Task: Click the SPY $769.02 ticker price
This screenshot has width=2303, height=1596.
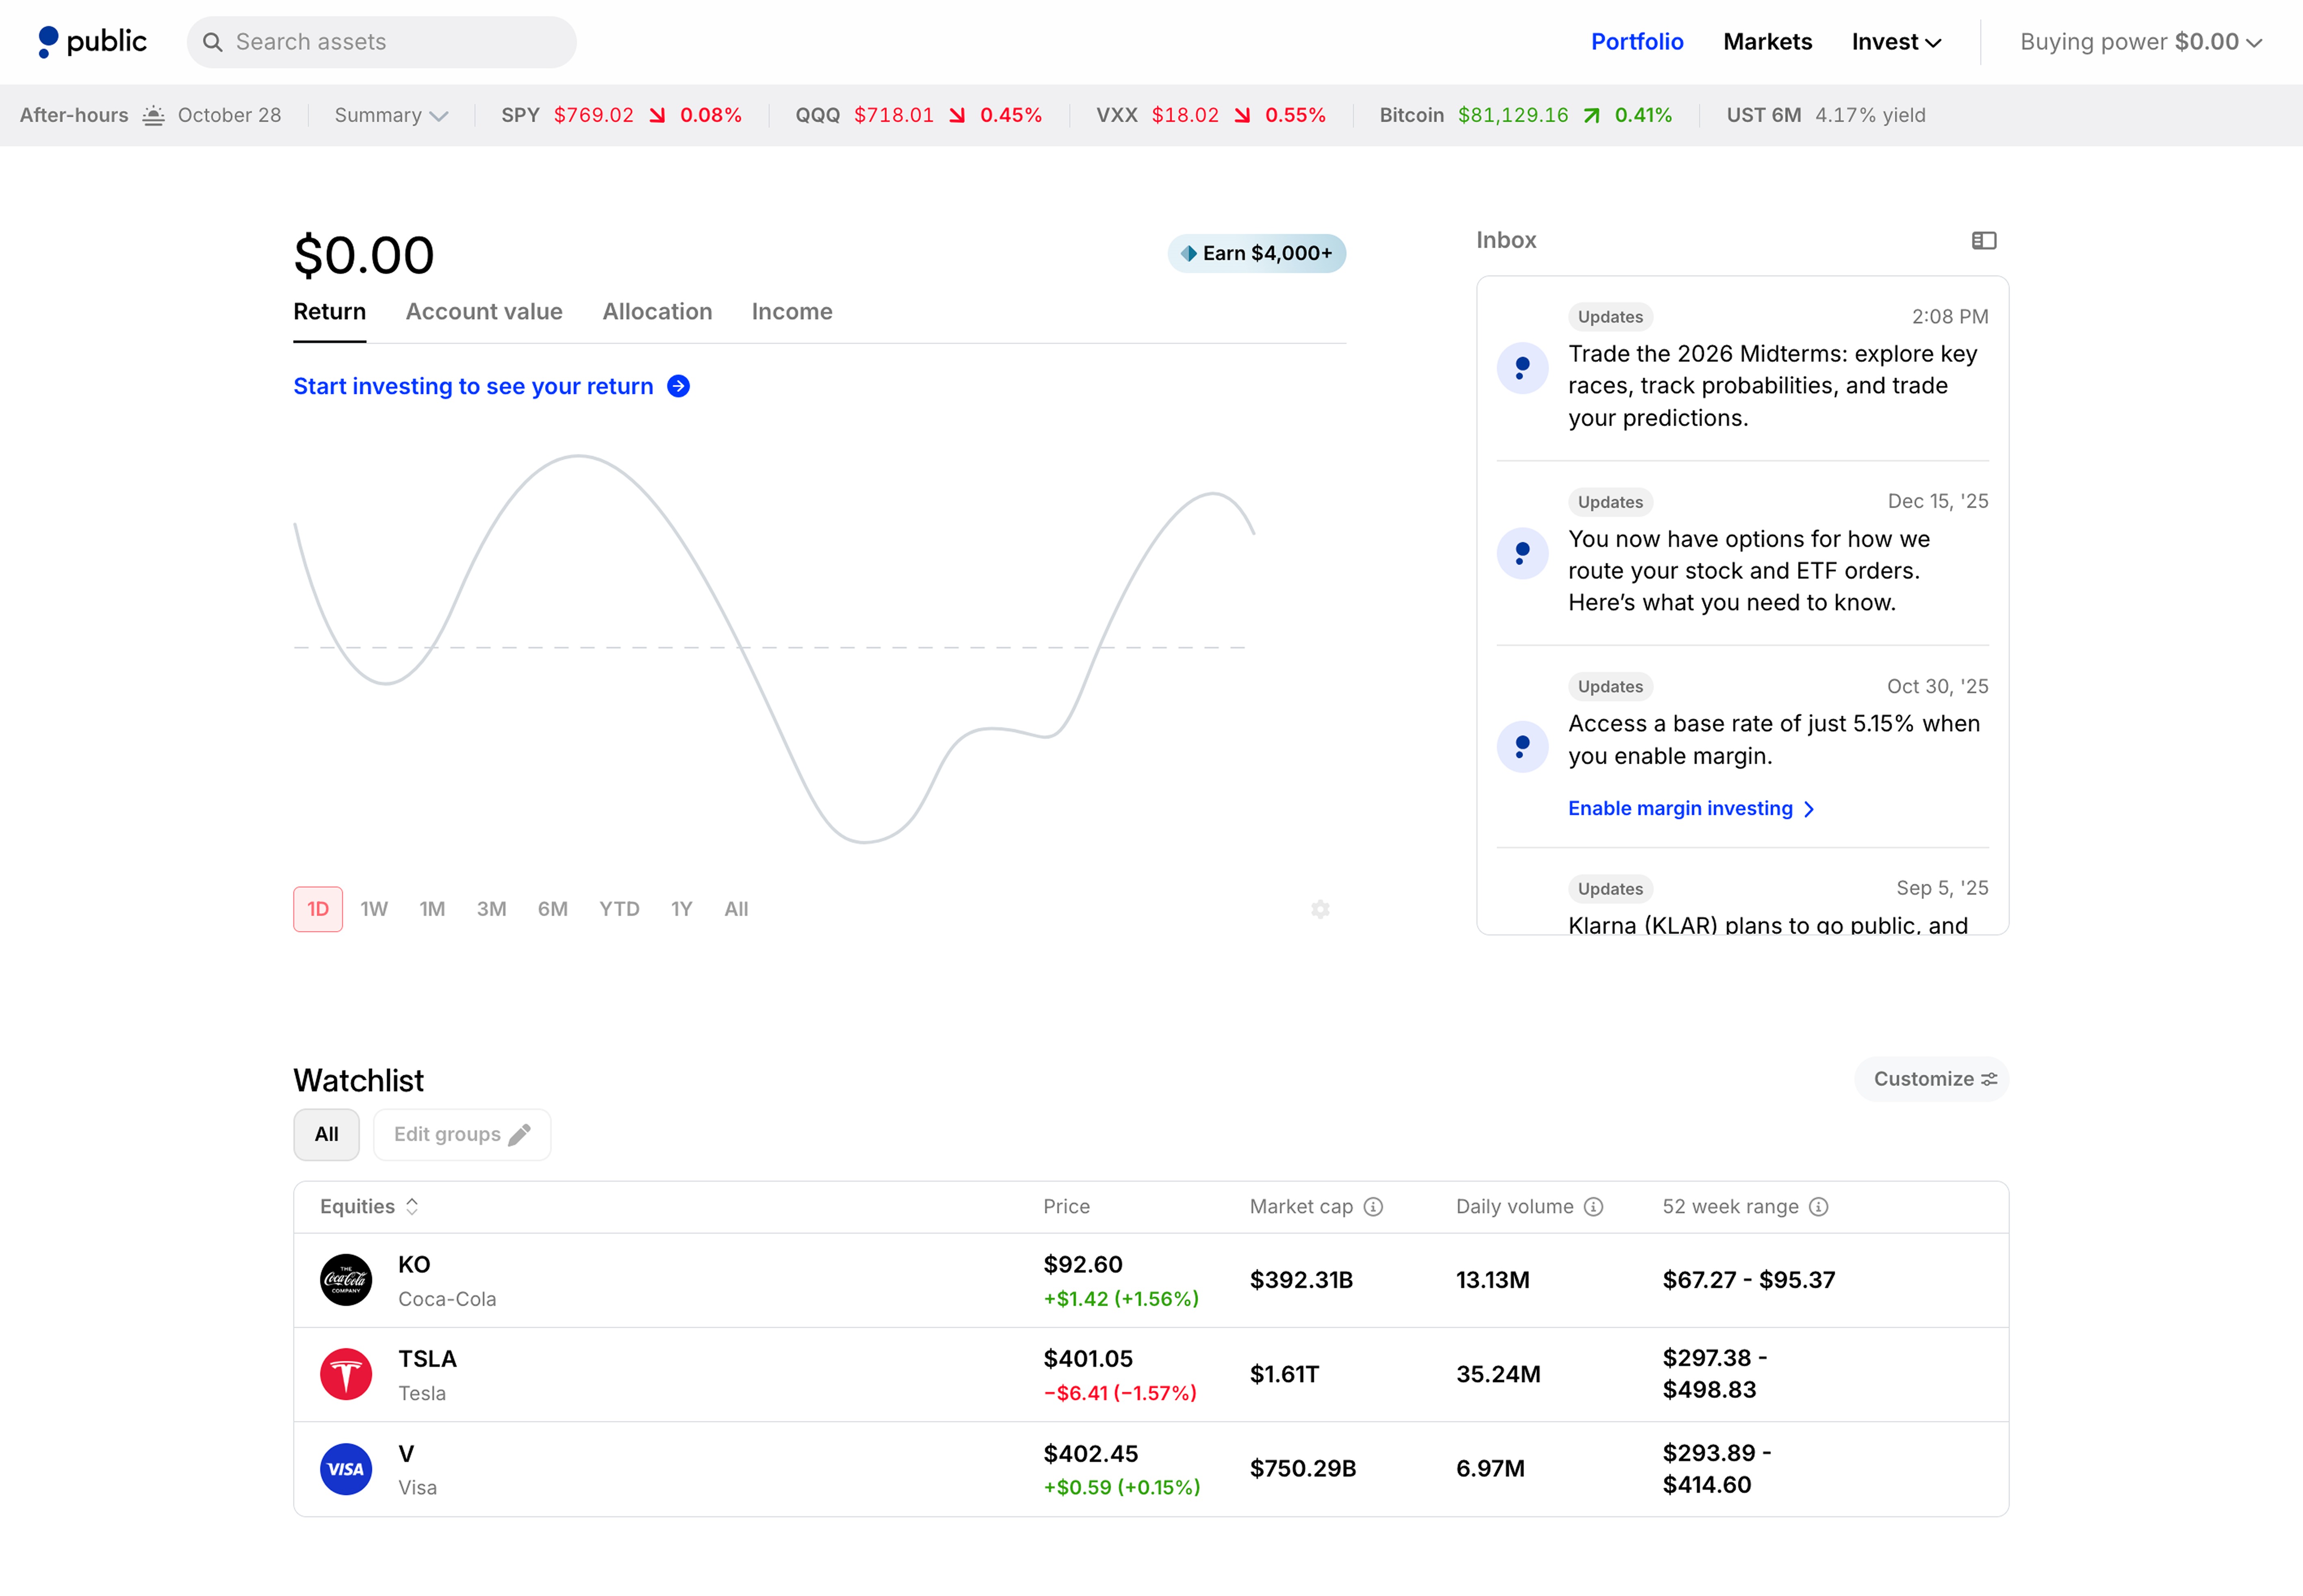Action: point(594,115)
